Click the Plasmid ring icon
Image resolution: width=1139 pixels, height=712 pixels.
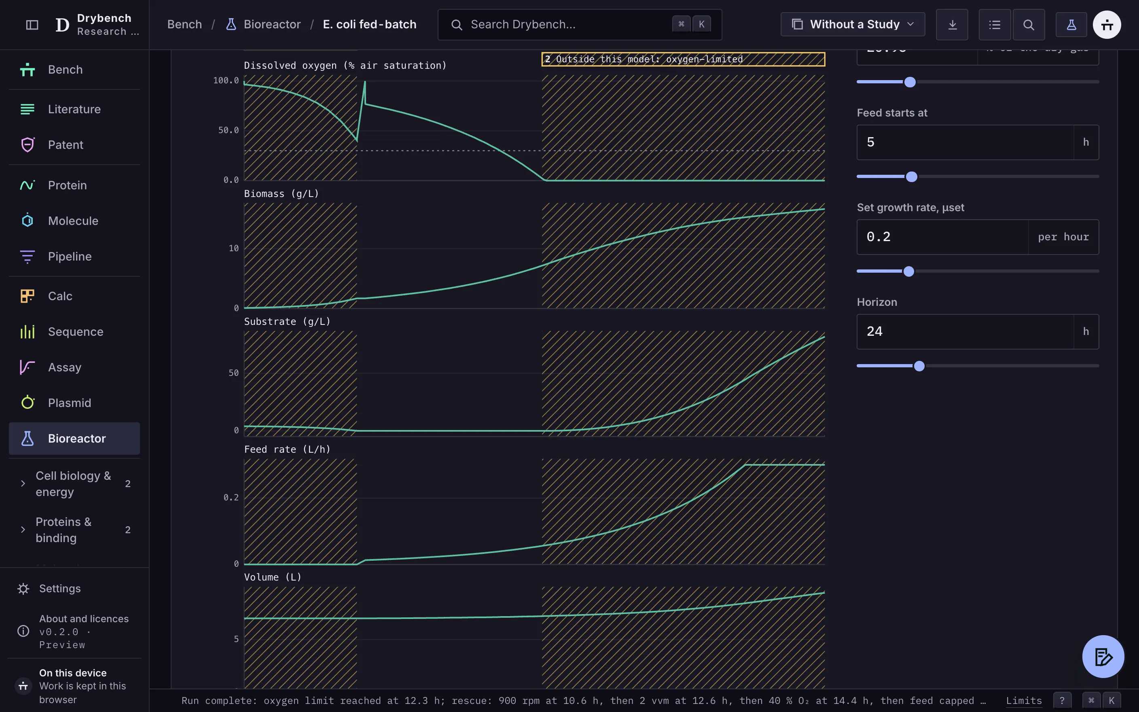coord(27,403)
